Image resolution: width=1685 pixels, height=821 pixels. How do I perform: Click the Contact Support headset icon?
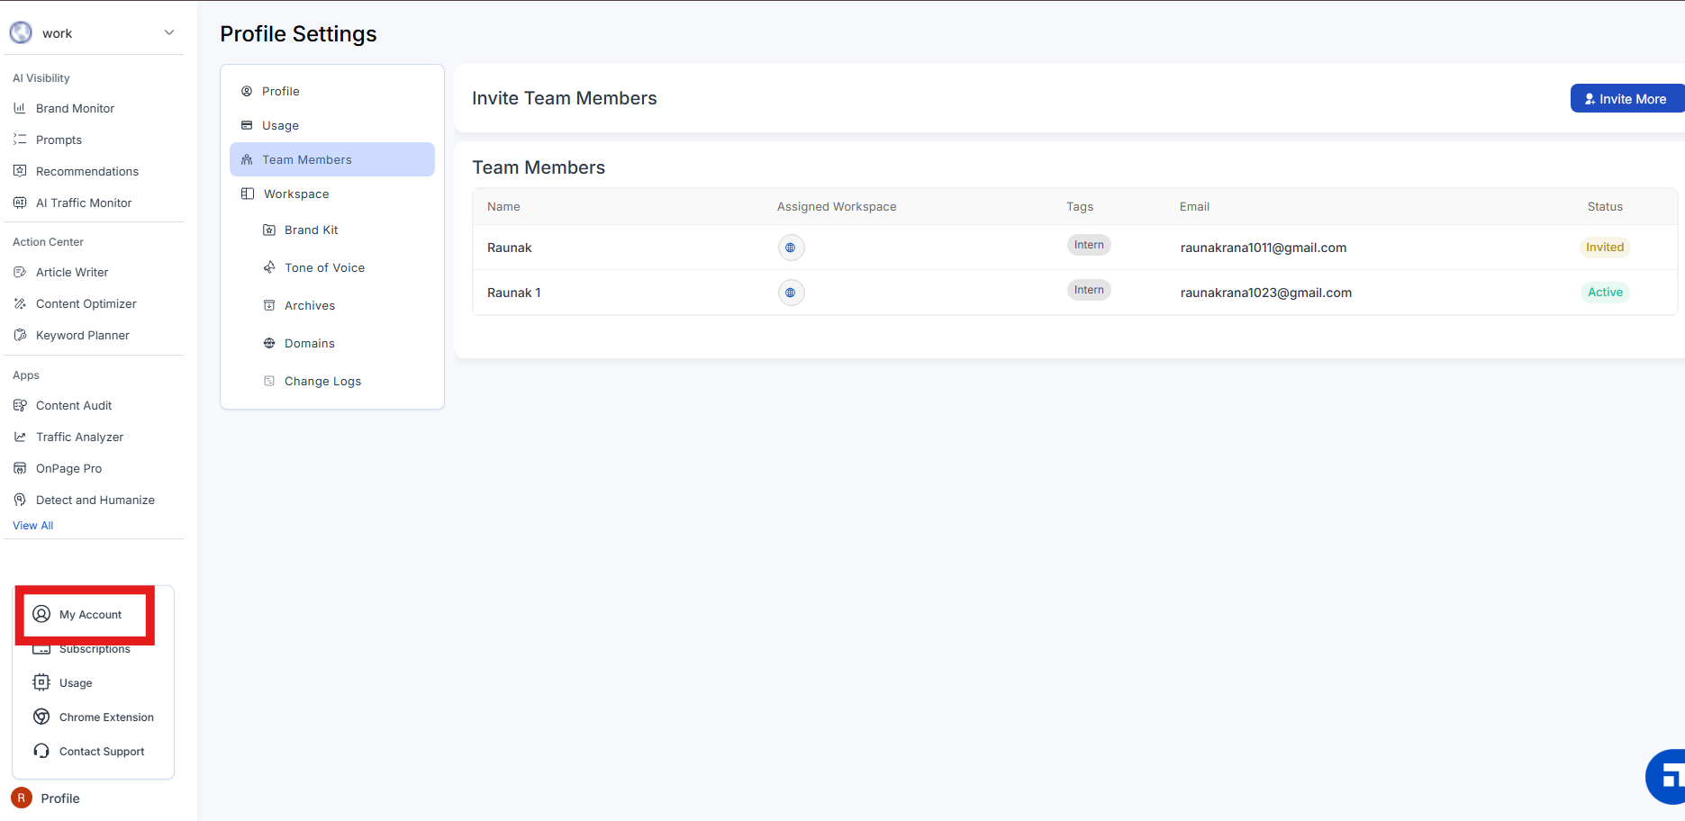[x=41, y=751]
